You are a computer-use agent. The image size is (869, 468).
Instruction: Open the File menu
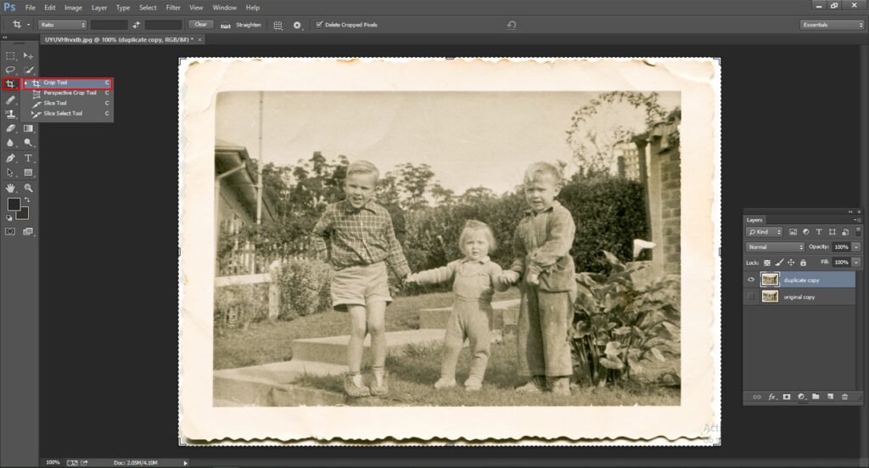[30, 8]
